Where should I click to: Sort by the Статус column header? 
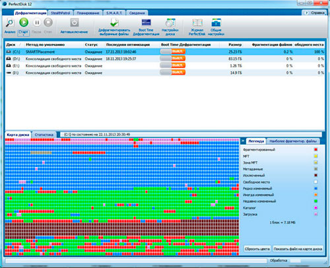(x=94, y=45)
